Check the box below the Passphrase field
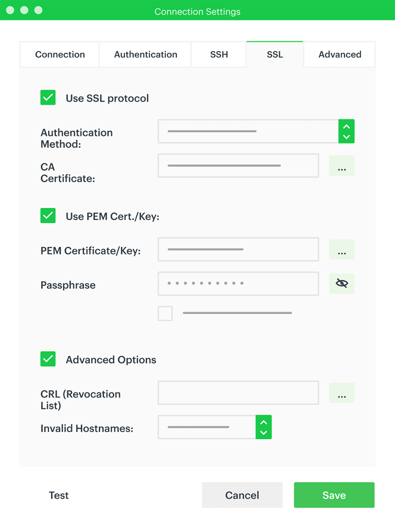This screenshot has height=527, width=395. (165, 313)
